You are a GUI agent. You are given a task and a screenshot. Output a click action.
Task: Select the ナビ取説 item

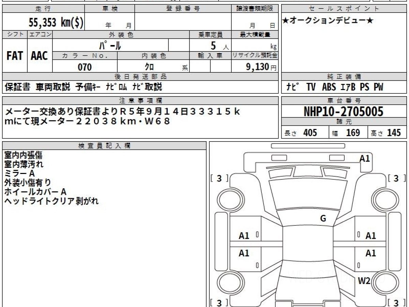tap(147, 87)
